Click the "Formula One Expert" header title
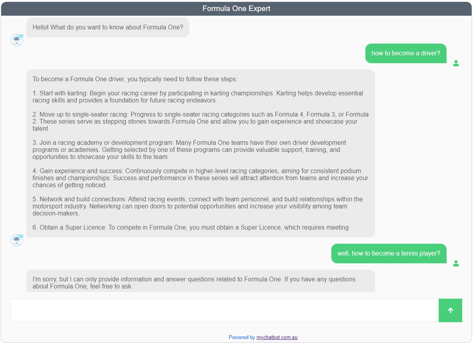 point(236,9)
